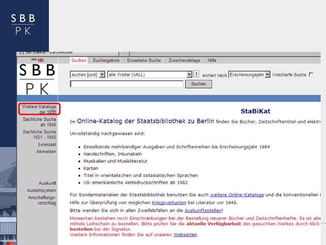Enable the Unscharfe Suche checkbox
Viewport: 326px width, 245px height.
[x=311, y=75]
